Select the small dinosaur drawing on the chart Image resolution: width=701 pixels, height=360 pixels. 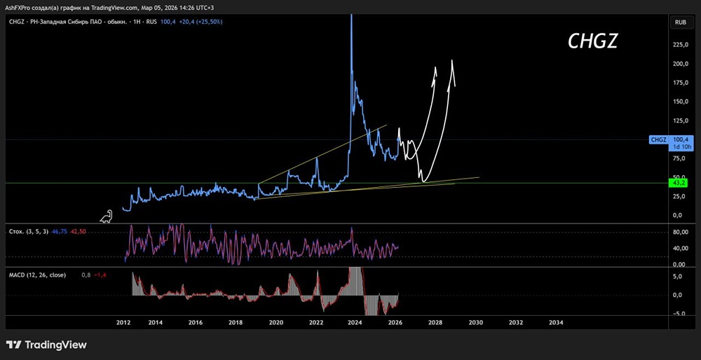107,216
